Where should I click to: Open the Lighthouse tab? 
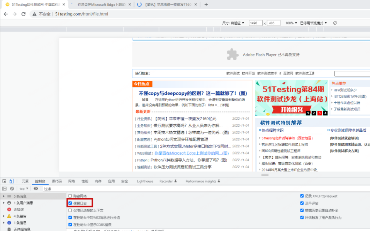tap(145, 181)
